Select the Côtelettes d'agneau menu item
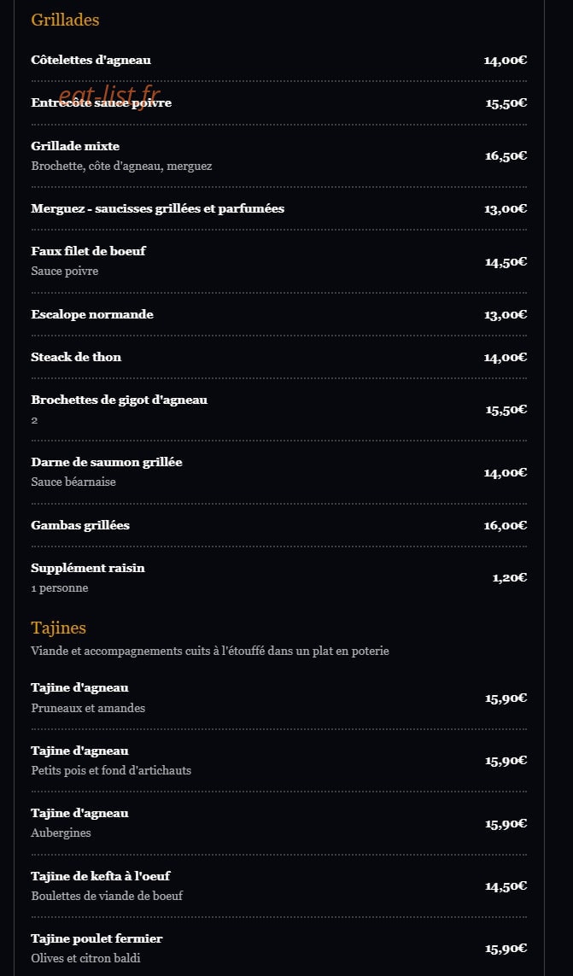 [x=279, y=61]
